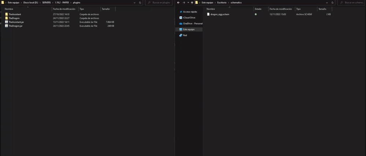Open Red network location in sidebar
The image size is (366, 156).
(x=185, y=35)
